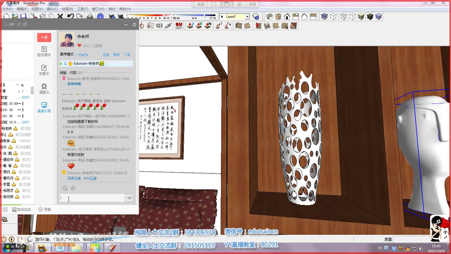Open the audio mixer settings icon
The image size is (451, 254).
click(5, 209)
